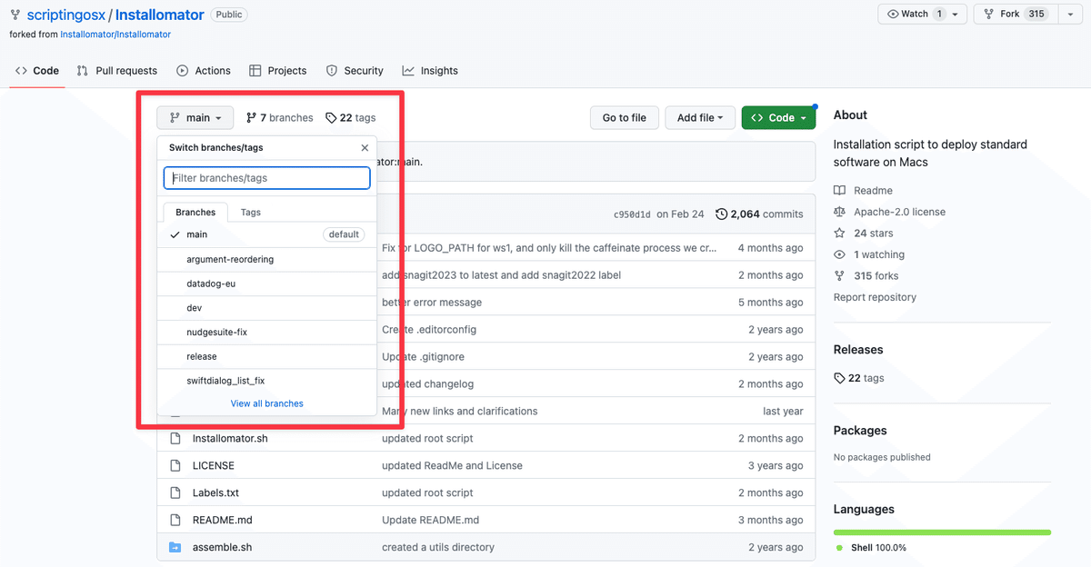Click the Readme book icon
This screenshot has width=1091, height=567.
pyautogui.click(x=839, y=191)
